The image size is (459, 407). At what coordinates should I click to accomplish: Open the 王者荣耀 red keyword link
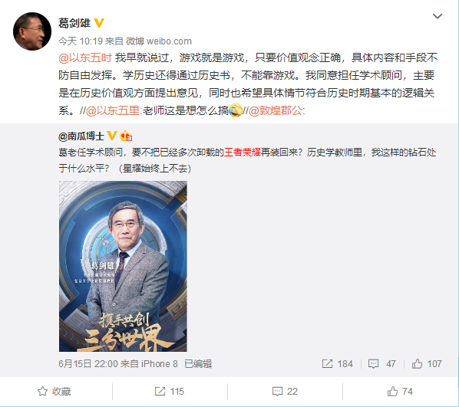(x=242, y=153)
